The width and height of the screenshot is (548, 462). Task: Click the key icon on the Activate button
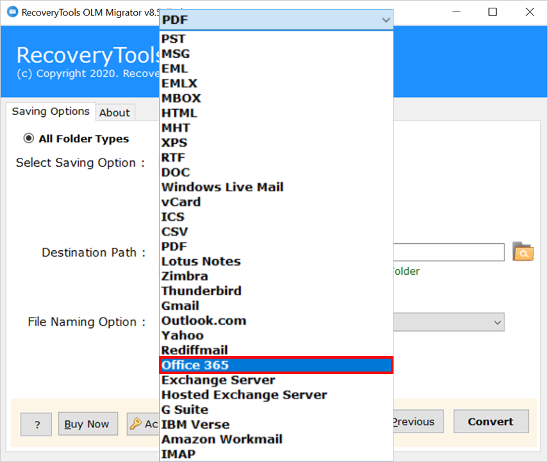(x=136, y=424)
